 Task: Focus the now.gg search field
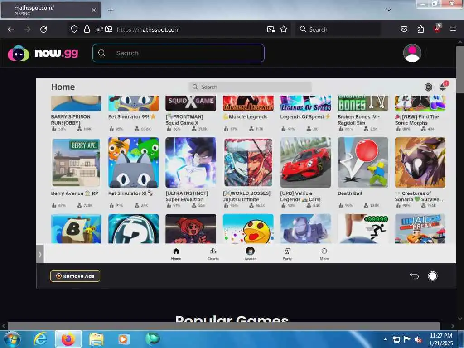pos(179,53)
